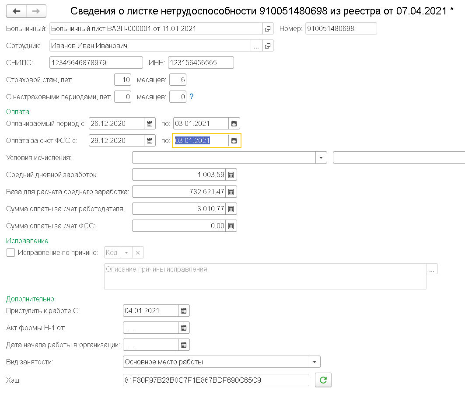Open ellipsis for Описание причины исправления
Screen dimensions: 465x398
432,269
